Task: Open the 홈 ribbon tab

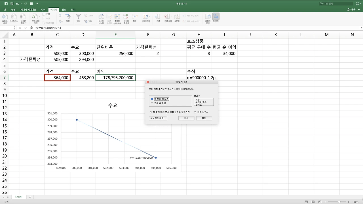Action: point(5,10)
